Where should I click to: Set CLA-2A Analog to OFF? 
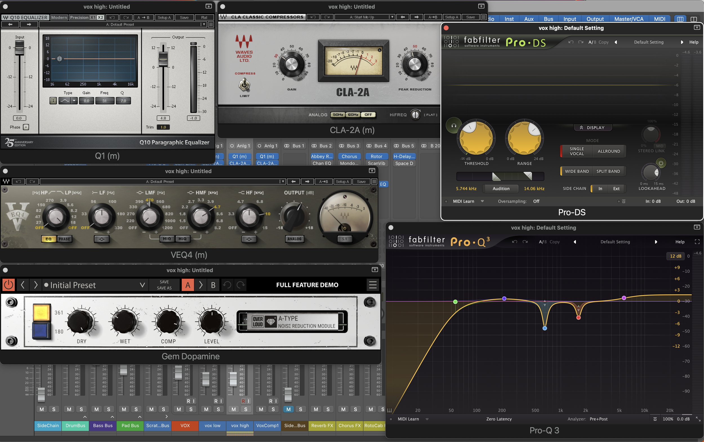point(368,115)
